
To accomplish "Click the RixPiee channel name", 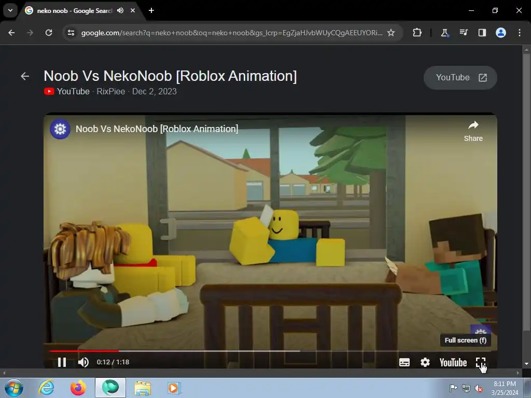I will tap(111, 91).
